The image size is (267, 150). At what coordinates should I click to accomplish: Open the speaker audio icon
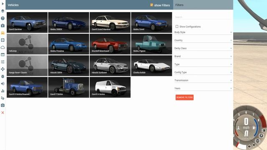coord(3,84)
